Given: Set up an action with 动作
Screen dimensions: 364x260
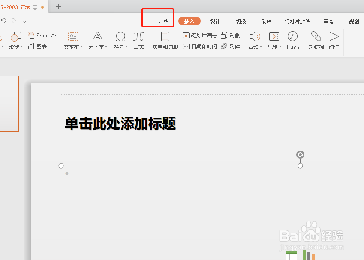Looking at the screenshot, I should click(334, 41).
